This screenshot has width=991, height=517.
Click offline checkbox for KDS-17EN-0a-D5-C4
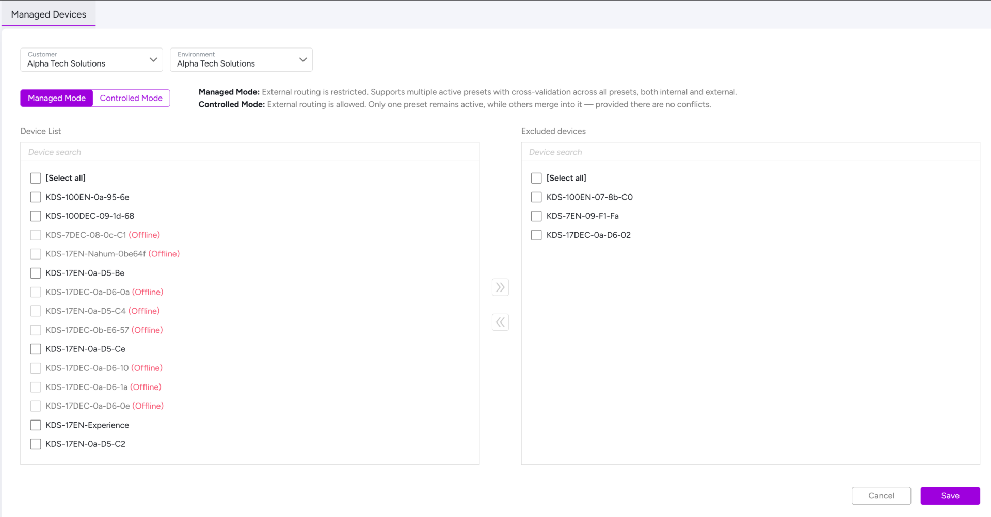36,311
